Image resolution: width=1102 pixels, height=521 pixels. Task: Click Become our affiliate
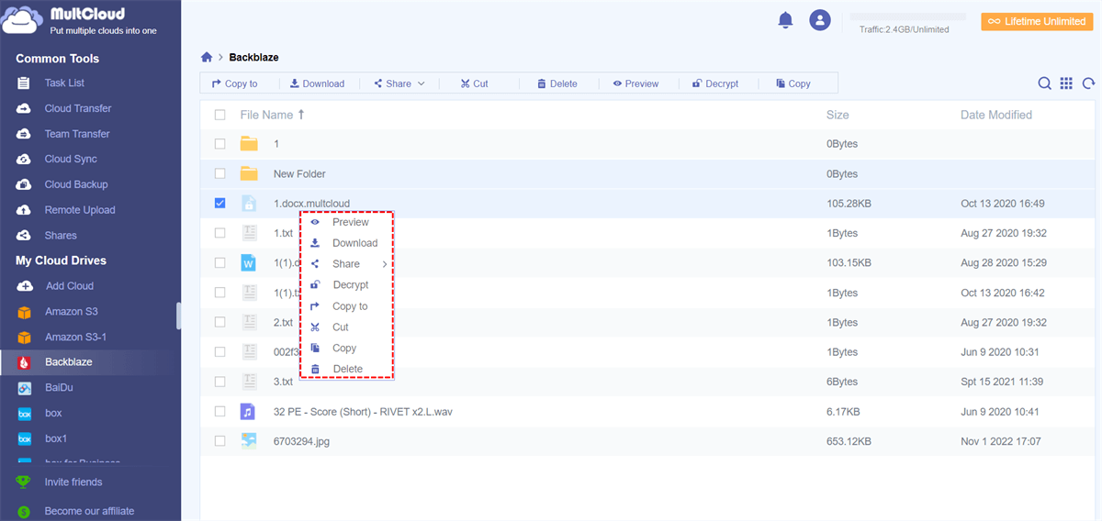click(x=89, y=511)
